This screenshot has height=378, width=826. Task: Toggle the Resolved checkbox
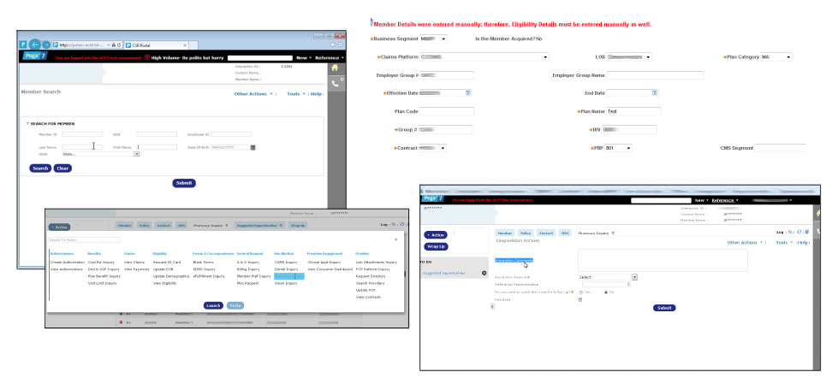pos(580,299)
